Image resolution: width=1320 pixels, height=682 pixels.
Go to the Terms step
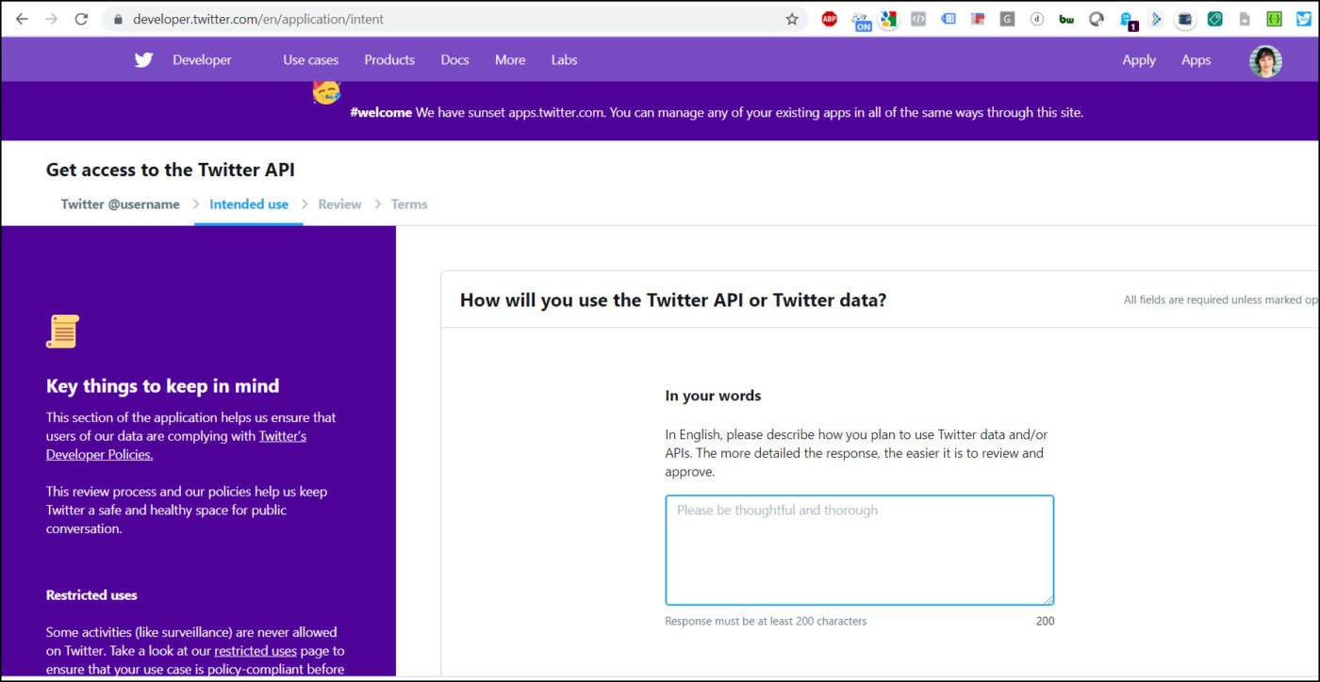coord(409,203)
